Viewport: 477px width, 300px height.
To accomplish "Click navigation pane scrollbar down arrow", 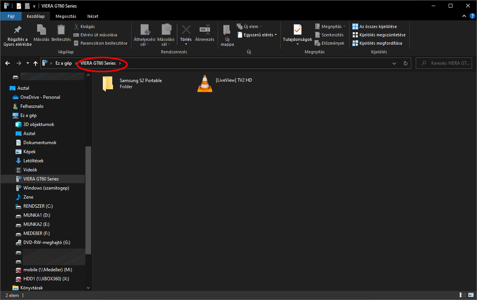I will [x=88, y=288].
